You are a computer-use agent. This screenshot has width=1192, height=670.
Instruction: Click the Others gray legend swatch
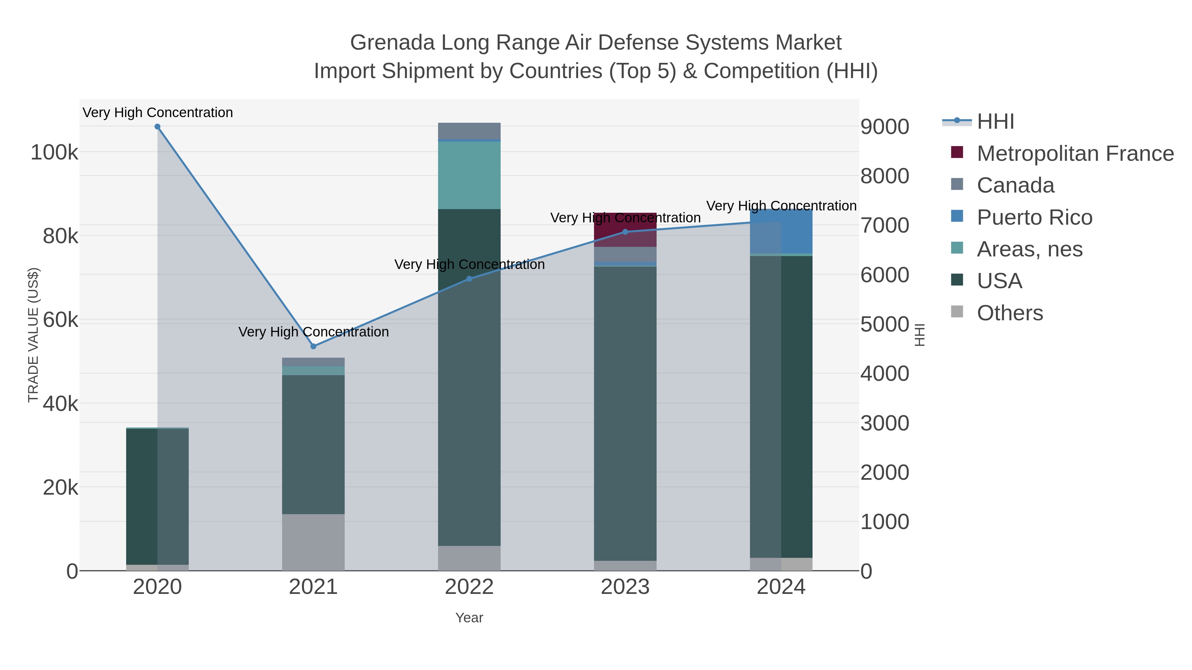point(957,312)
